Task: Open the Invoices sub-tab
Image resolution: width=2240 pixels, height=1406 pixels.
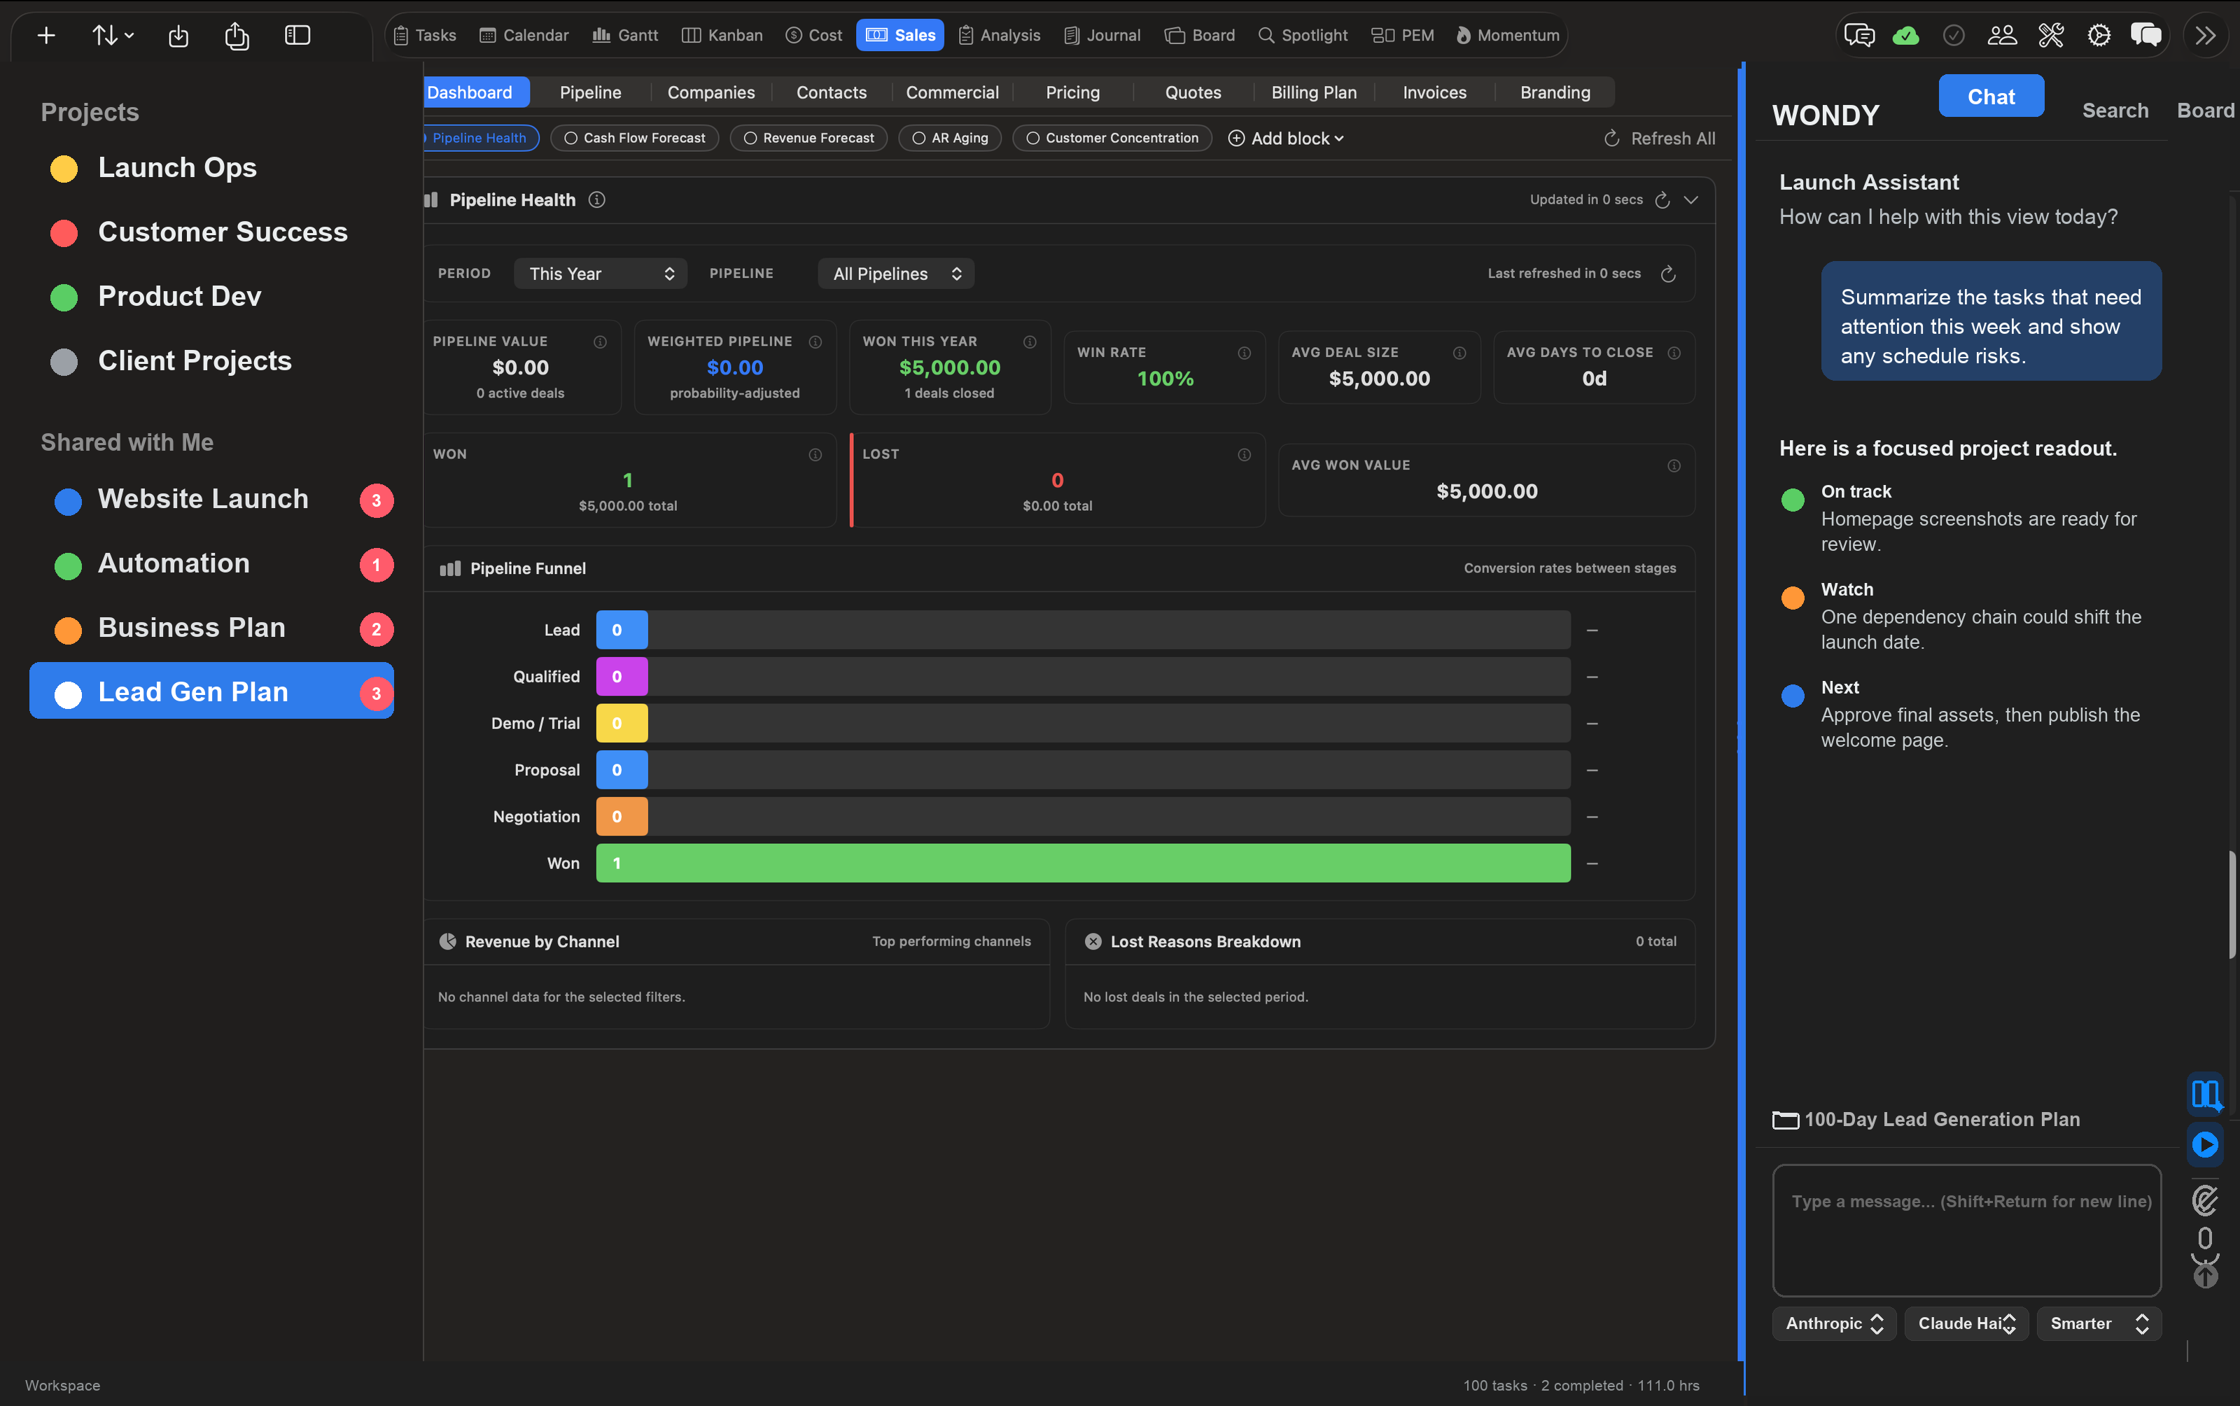Action: click(1434, 92)
